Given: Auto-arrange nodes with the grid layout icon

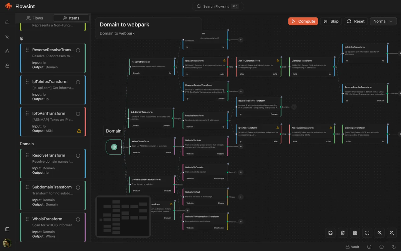Looking at the screenshot, I should pos(355,233).
